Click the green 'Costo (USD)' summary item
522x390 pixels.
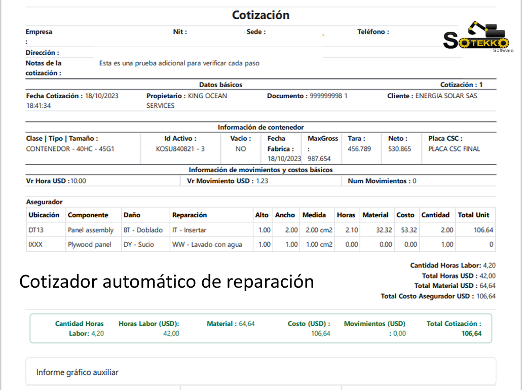click(x=309, y=328)
